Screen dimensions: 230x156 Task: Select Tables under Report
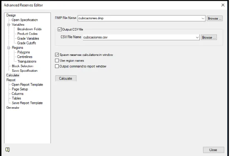[16, 98]
